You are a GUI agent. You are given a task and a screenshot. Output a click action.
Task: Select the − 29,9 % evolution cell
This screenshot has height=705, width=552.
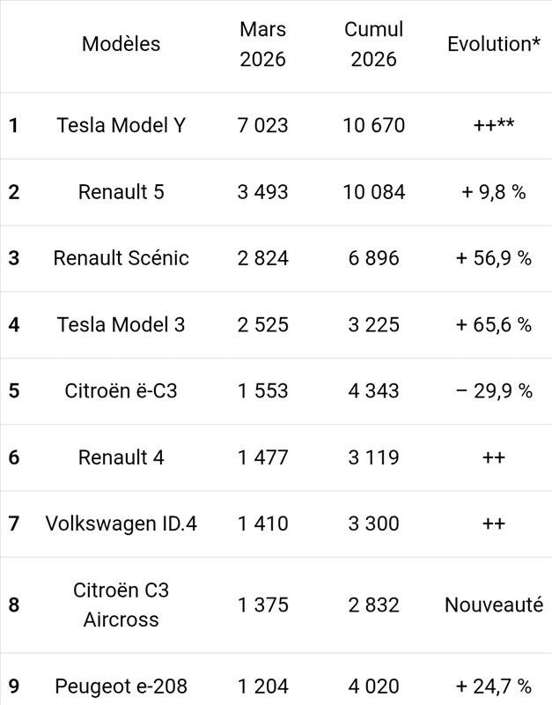tap(493, 390)
